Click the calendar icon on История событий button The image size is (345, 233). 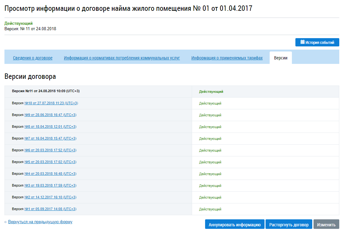tap(302, 42)
